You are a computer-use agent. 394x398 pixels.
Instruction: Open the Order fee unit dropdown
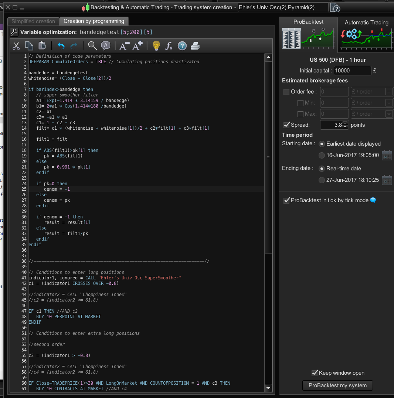tap(389, 92)
